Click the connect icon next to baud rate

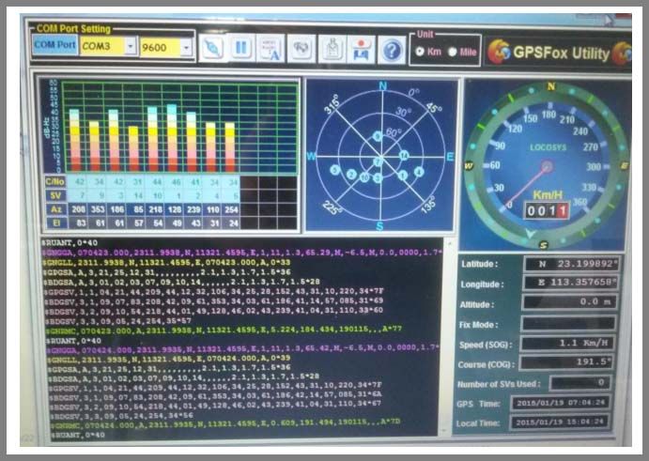coord(212,48)
